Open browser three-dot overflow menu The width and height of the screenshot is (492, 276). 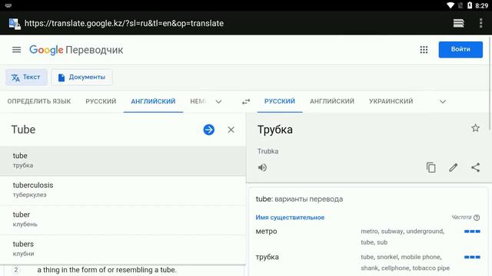coord(480,23)
